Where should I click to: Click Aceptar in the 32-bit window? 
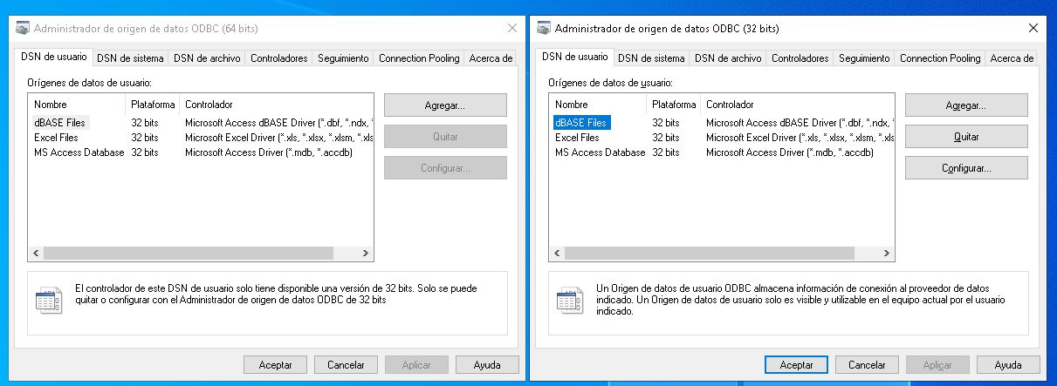(x=796, y=365)
